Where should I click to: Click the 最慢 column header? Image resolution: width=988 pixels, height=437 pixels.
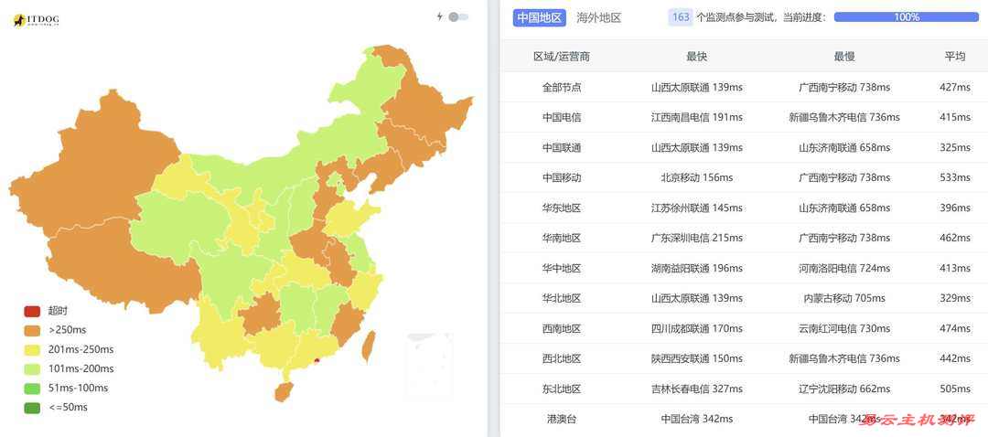pyautogui.click(x=844, y=57)
